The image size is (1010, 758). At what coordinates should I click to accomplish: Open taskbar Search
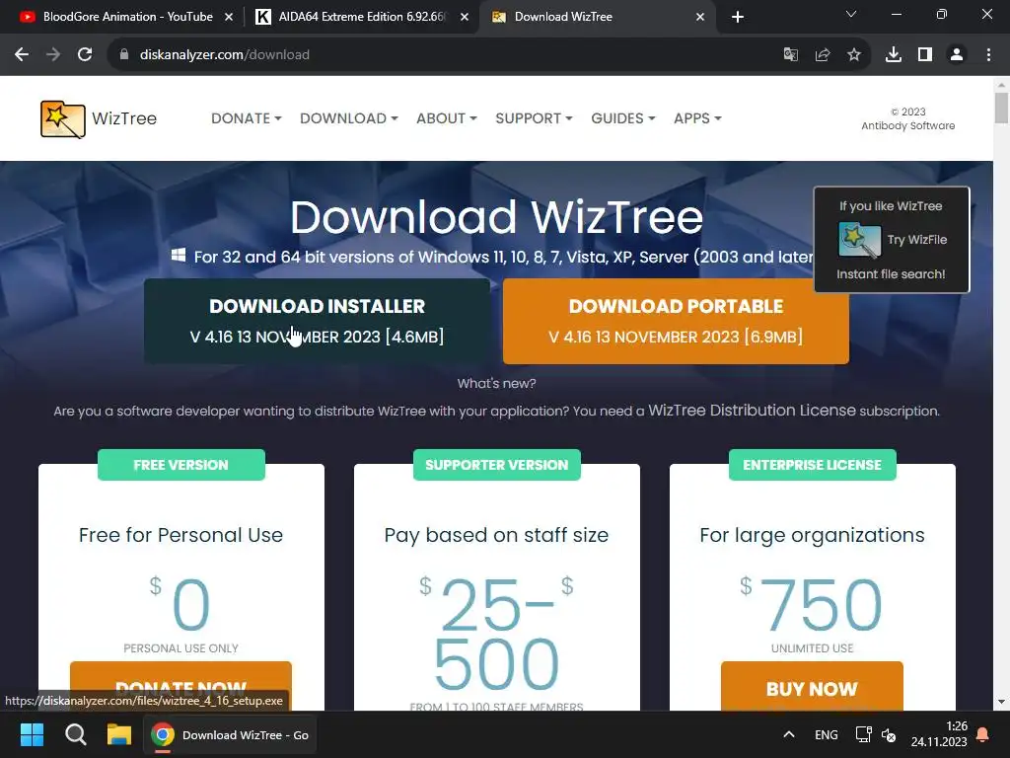[x=75, y=734]
